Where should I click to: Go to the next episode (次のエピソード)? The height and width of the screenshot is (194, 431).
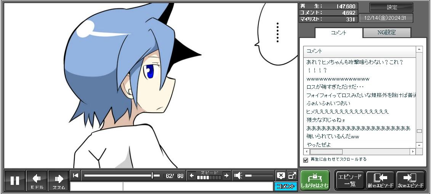[410, 180]
